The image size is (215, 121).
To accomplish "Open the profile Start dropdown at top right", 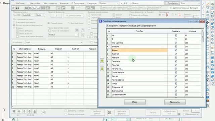I will (x=190, y=3).
